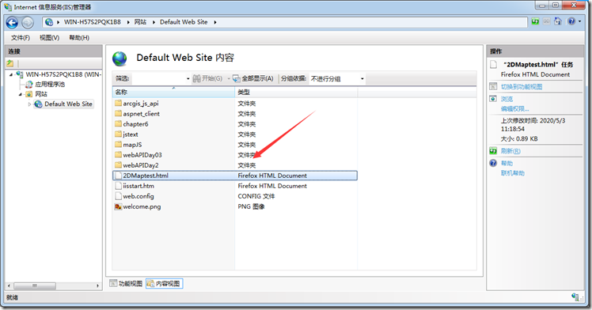This screenshot has height=310, width=592.
Task: Click the 联机帮助 link
Action: pos(512,172)
